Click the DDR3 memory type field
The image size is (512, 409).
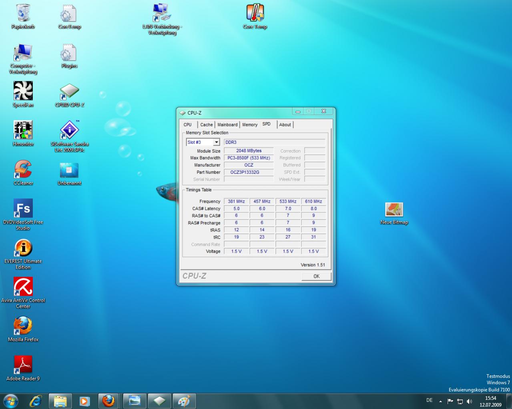click(x=274, y=142)
